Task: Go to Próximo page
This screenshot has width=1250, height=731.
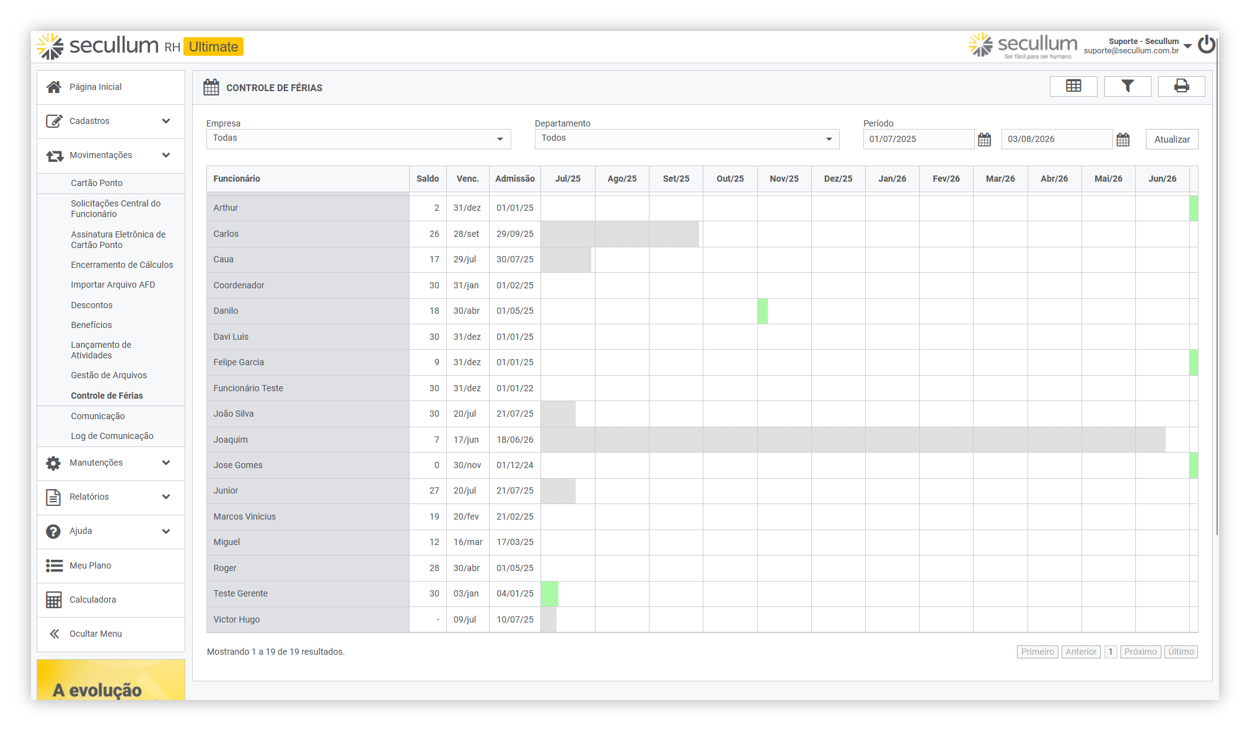Action: coord(1140,652)
